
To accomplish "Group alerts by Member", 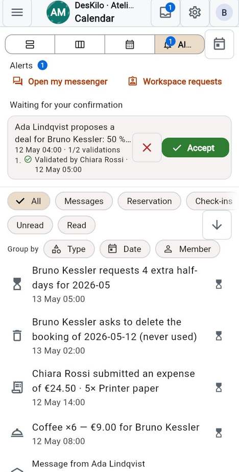I will [x=187, y=249].
